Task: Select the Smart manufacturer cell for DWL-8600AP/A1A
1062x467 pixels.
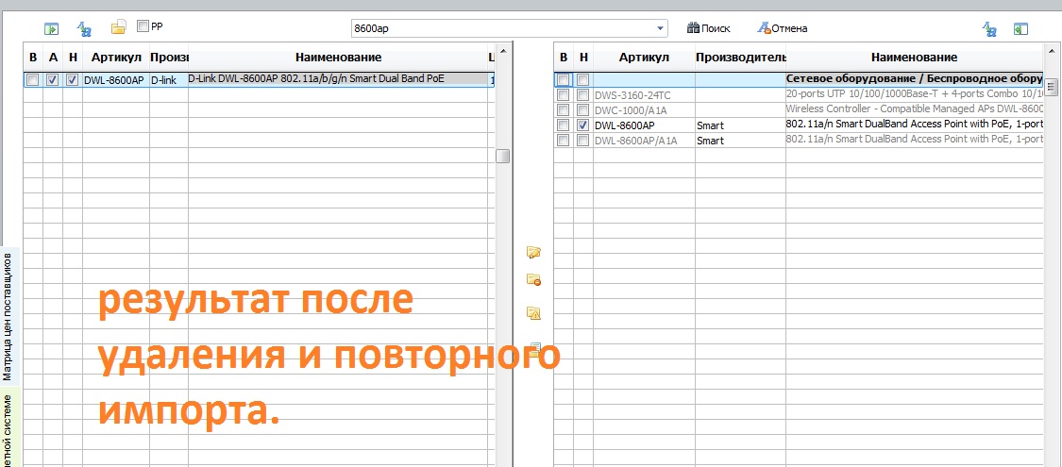Action: click(740, 140)
